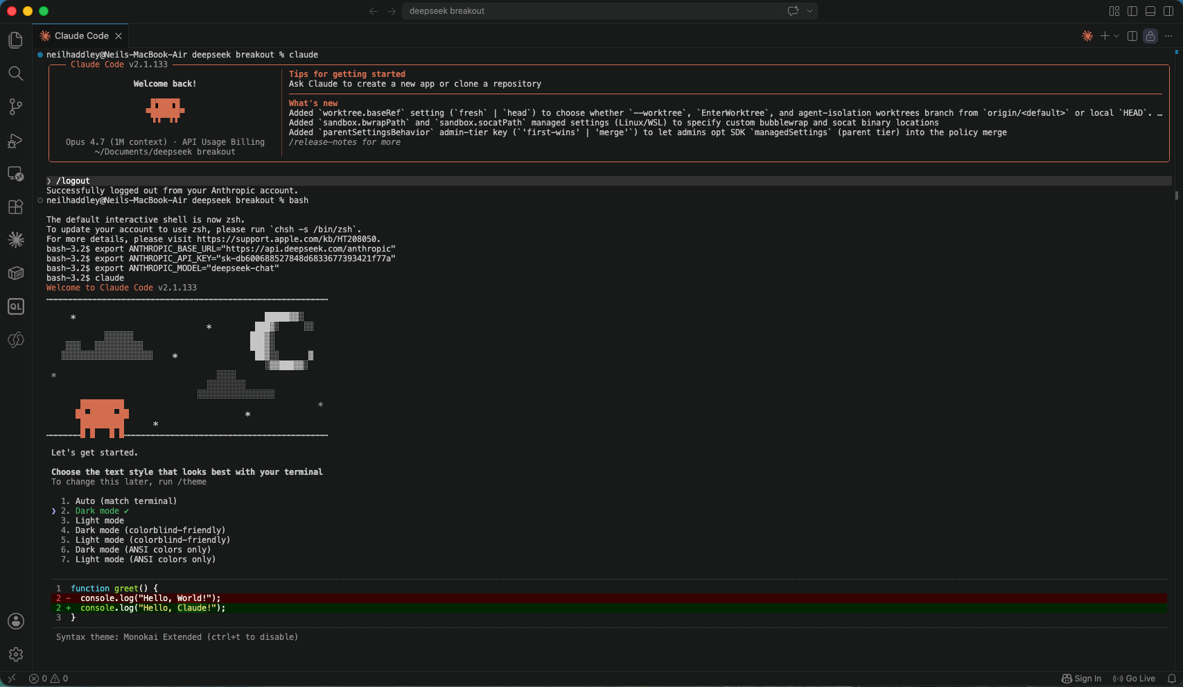
Task: Click the added console.log Hello Claude line
Action: tap(608, 608)
